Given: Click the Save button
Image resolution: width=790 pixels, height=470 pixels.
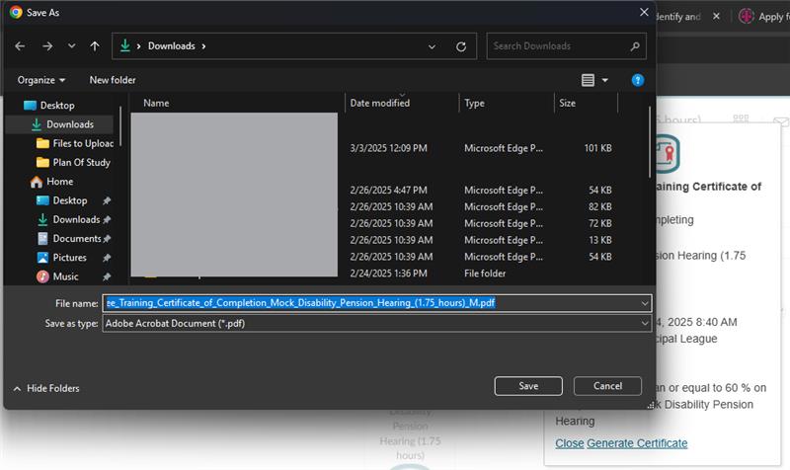Looking at the screenshot, I should (528, 386).
